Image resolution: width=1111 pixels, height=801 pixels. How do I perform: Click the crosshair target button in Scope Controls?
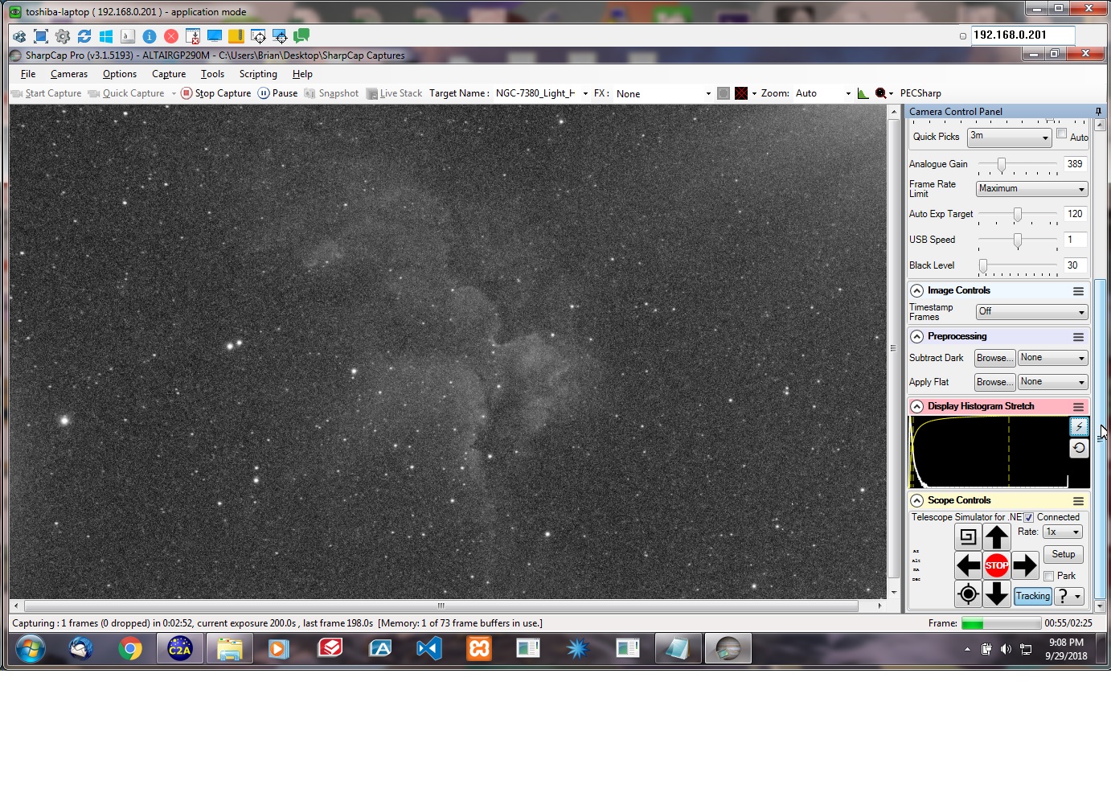pos(968,594)
